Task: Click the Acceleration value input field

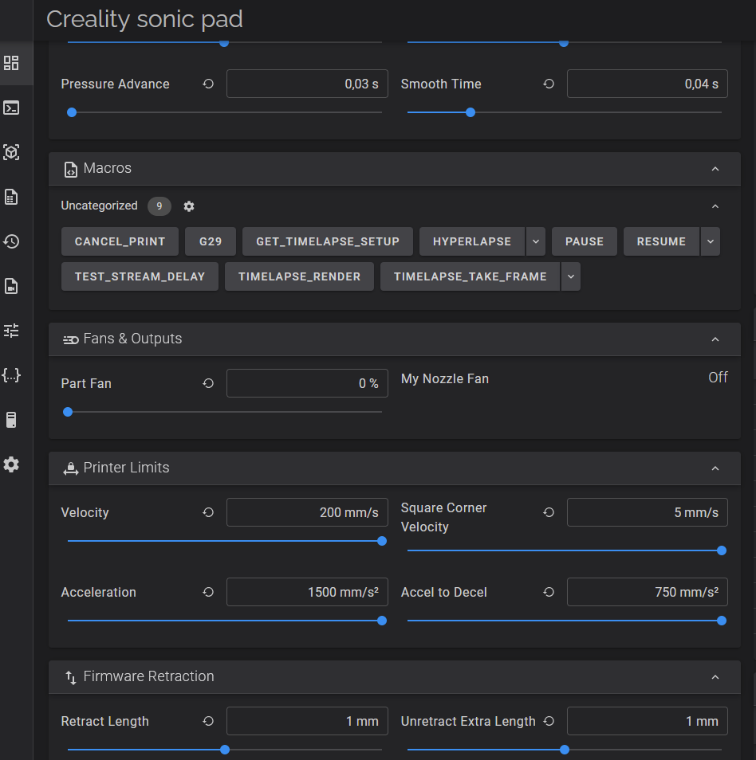Action: 307,592
